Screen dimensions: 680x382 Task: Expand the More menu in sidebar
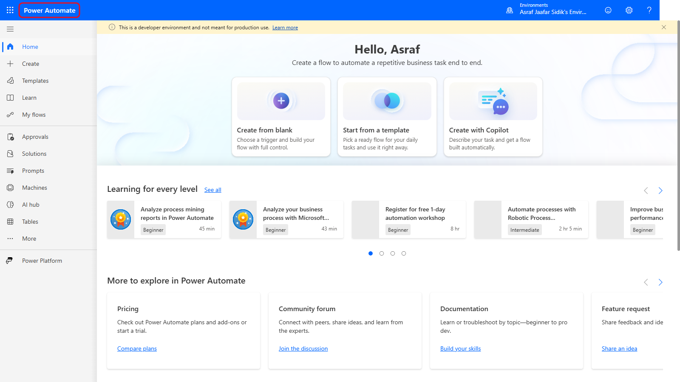coord(48,239)
